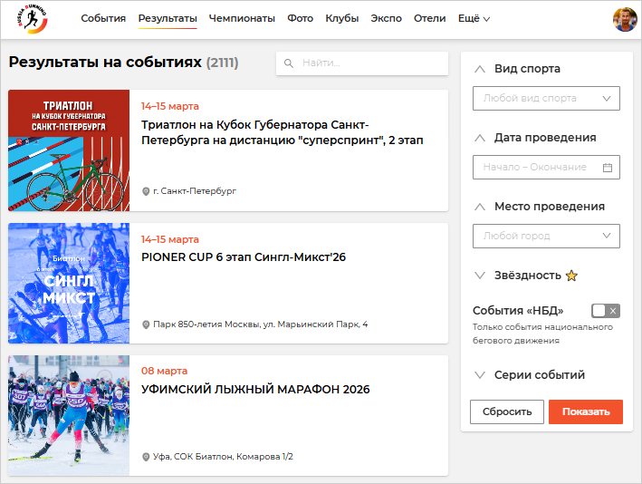Click the (2111) results count
Screen dimensions: 642x484
(x=223, y=63)
